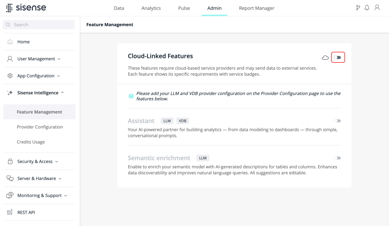Open the Report Manager tab

[257, 8]
